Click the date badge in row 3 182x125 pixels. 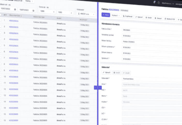[85, 37]
